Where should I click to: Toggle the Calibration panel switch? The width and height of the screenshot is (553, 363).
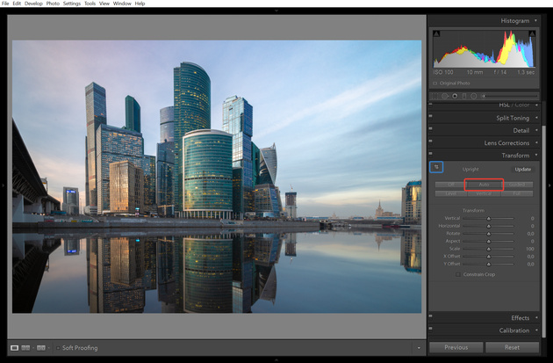430,329
